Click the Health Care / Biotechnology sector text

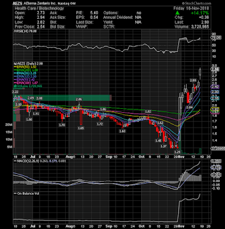(39, 8)
